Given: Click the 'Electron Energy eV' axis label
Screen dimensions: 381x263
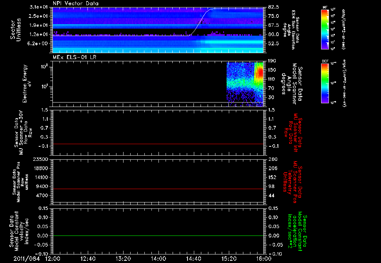Looking at the screenshot, I should 26,84.
